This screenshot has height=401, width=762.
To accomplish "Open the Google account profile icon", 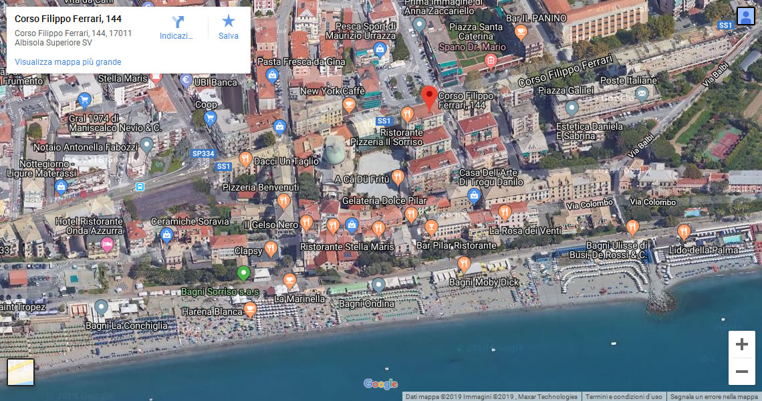I will (x=745, y=16).
